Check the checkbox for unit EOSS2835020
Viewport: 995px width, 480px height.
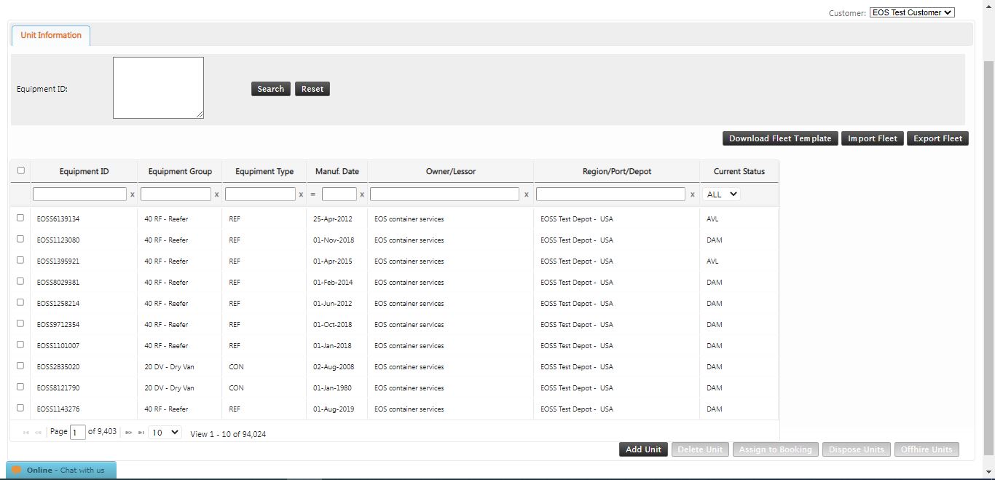20,366
